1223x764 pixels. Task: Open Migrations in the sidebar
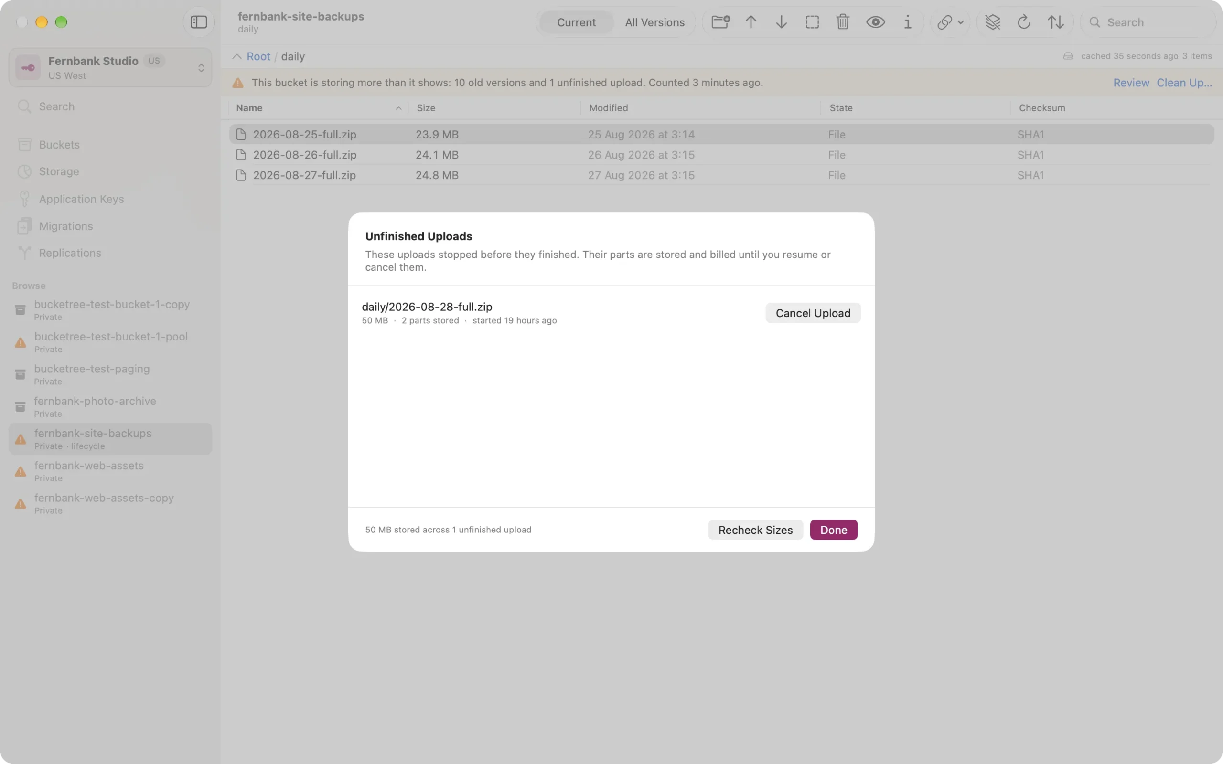110,226
